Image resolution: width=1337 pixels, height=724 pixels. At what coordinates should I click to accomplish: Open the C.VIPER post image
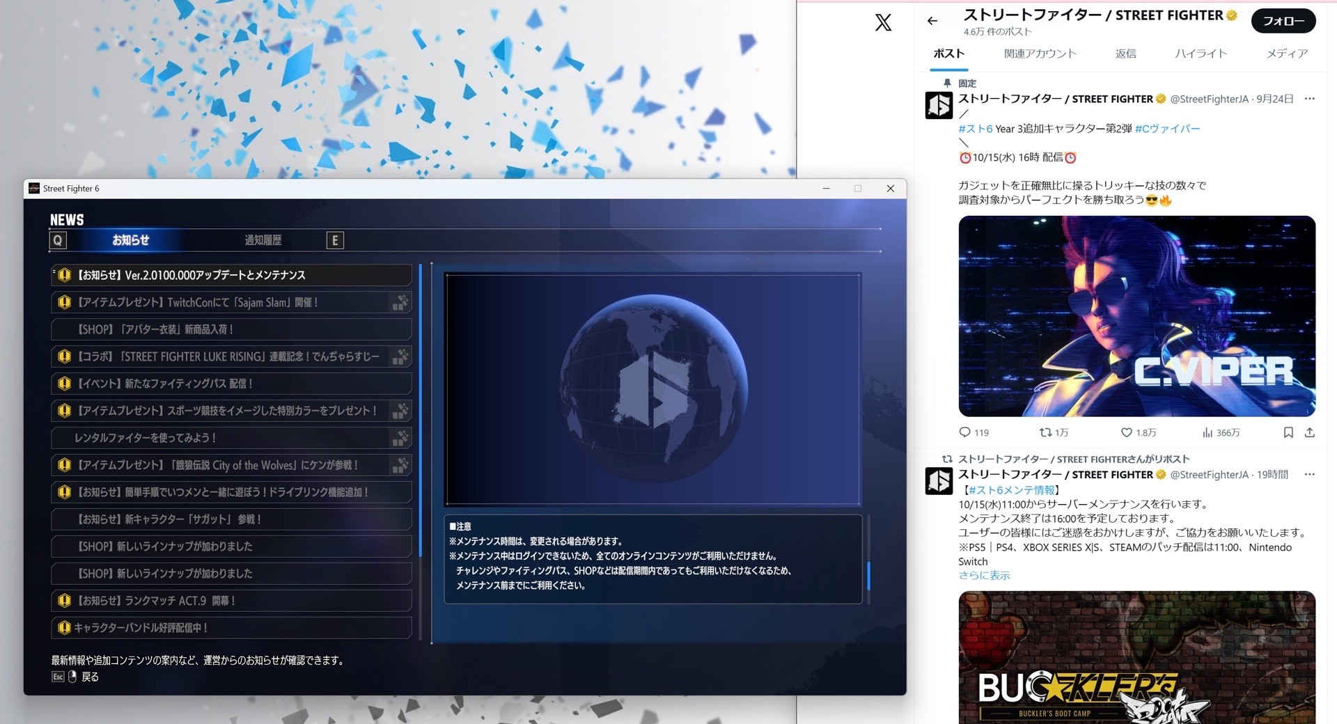(x=1136, y=316)
